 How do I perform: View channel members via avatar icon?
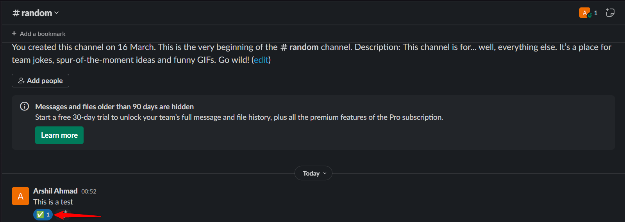click(x=585, y=13)
